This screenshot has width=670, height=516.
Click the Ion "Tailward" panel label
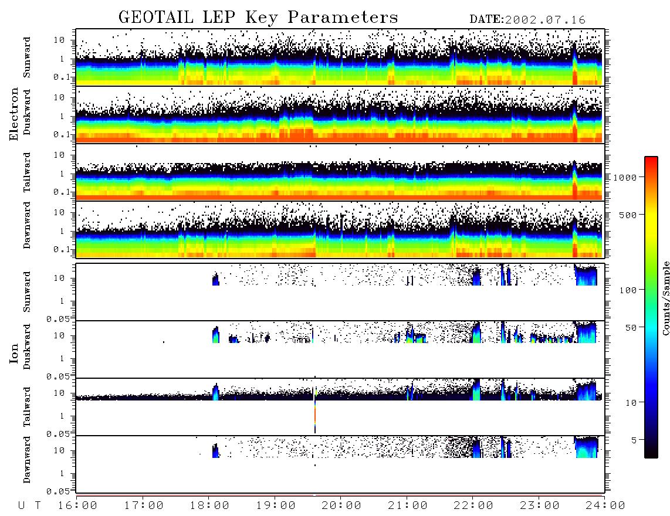pyautogui.click(x=27, y=407)
